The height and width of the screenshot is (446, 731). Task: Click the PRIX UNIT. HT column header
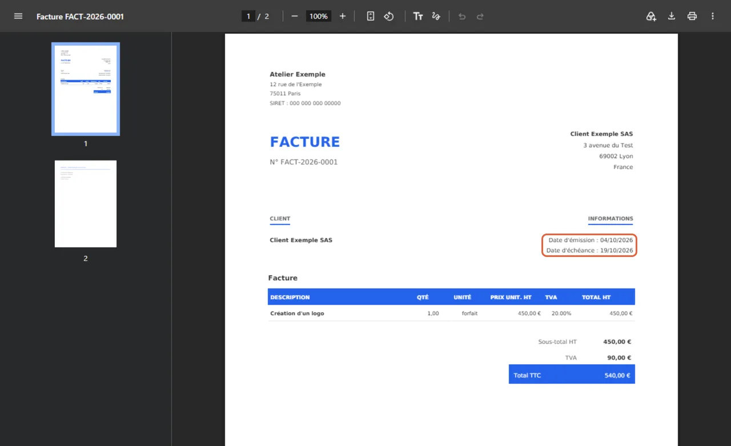511,298
